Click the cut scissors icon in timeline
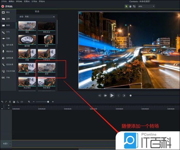This screenshot has width=180, height=150. [x=10, y=102]
